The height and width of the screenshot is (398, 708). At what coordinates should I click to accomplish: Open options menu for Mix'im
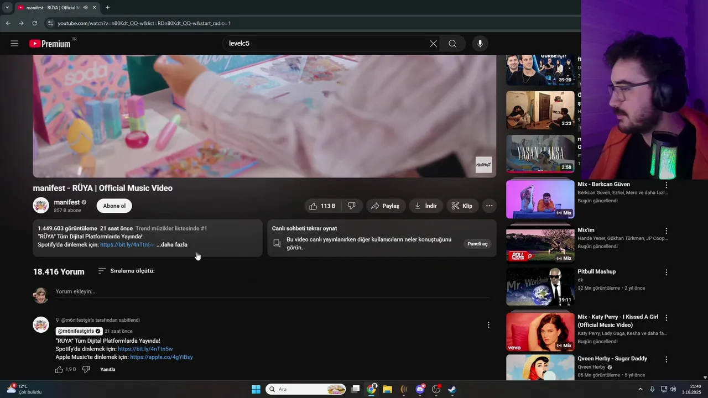click(667, 231)
